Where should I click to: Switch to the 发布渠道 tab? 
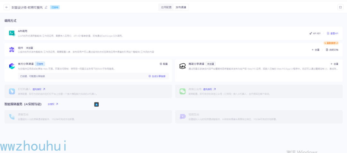tap(181, 7)
